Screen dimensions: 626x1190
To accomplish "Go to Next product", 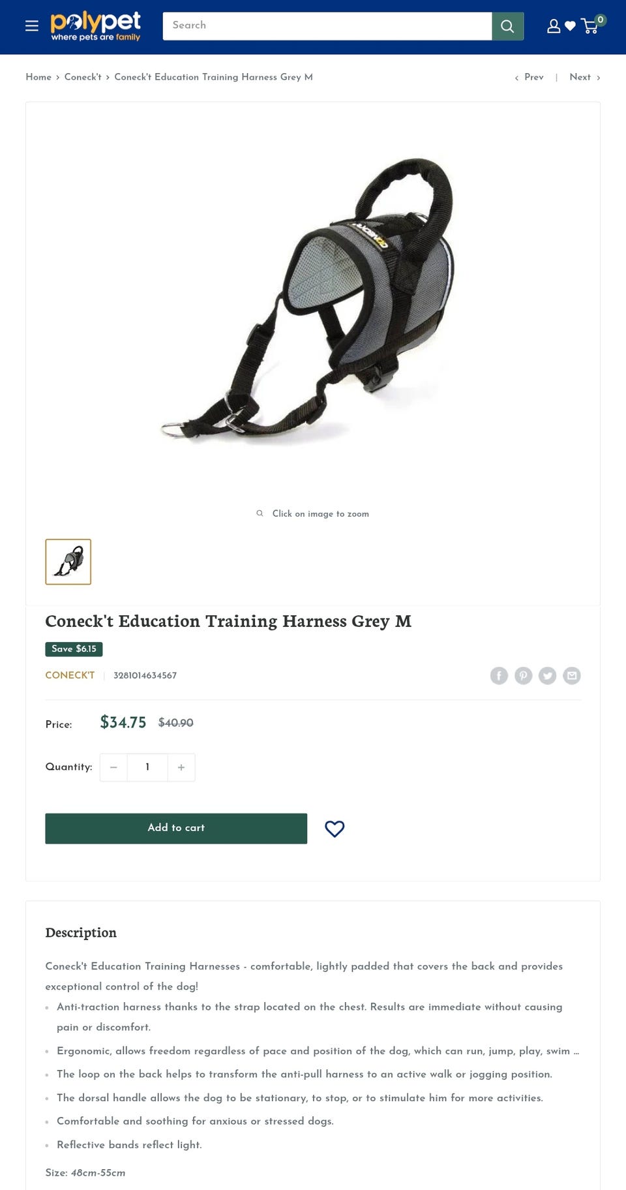I will pyautogui.click(x=585, y=77).
